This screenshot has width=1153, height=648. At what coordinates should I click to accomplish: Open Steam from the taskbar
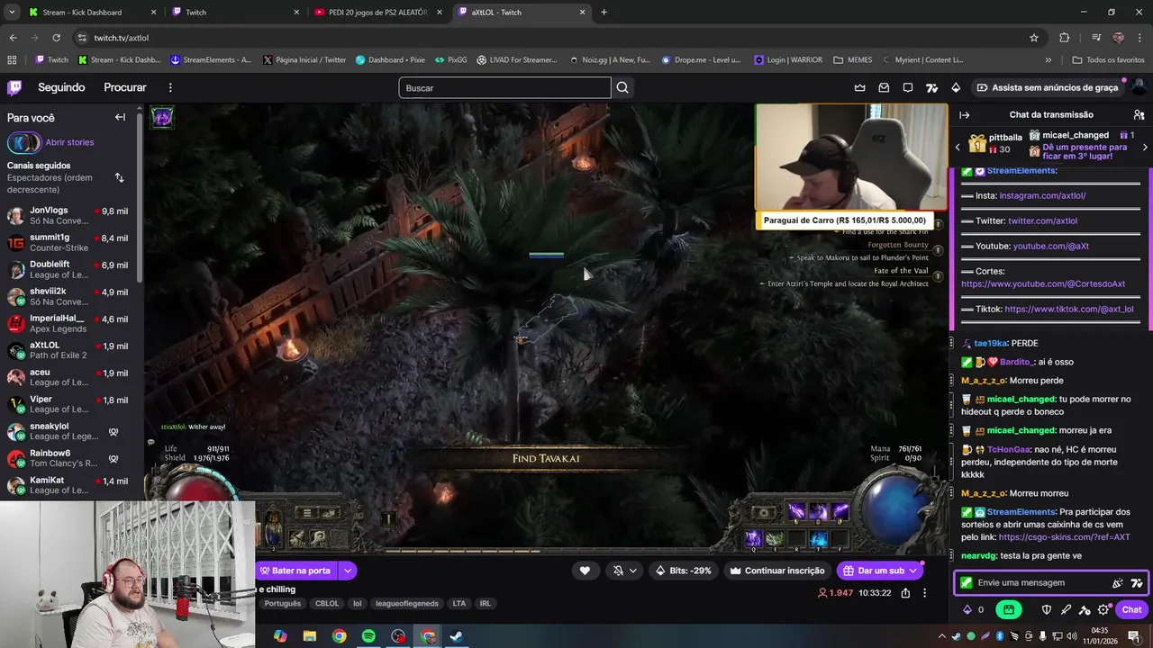457,636
